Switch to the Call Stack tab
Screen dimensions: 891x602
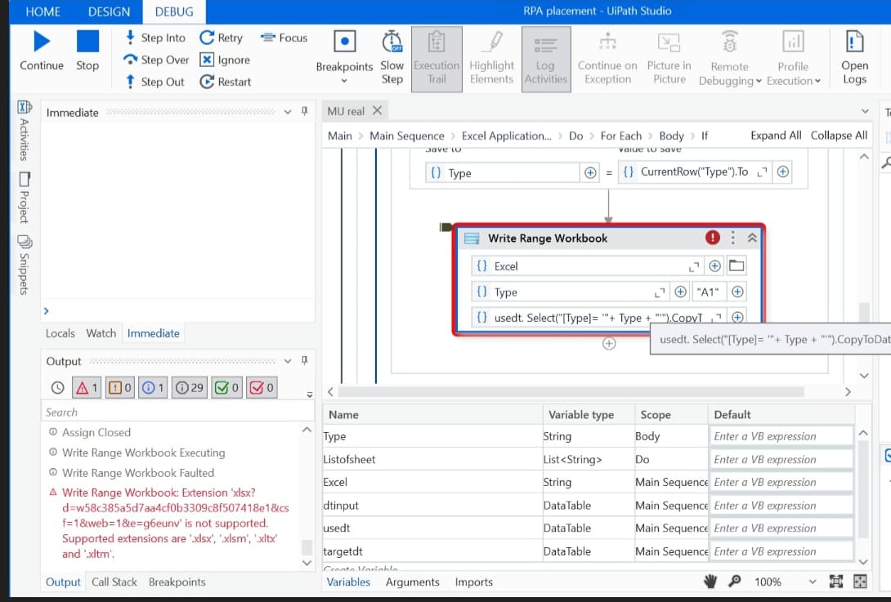pyautogui.click(x=114, y=582)
